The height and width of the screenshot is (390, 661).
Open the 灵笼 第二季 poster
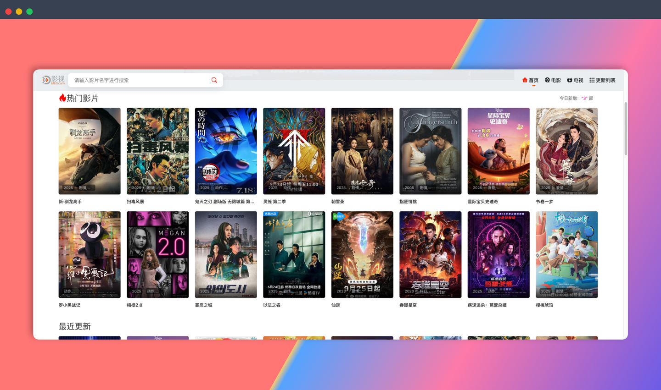(294, 151)
